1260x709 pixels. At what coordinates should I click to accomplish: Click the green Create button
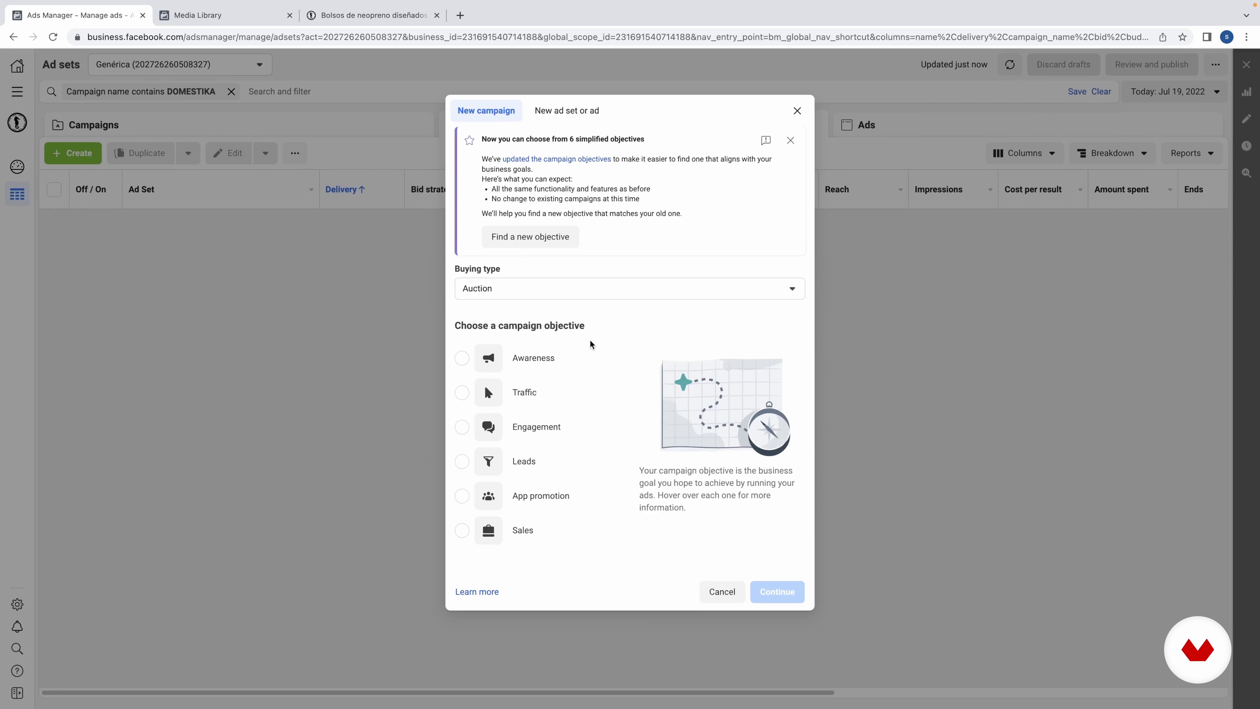73,153
